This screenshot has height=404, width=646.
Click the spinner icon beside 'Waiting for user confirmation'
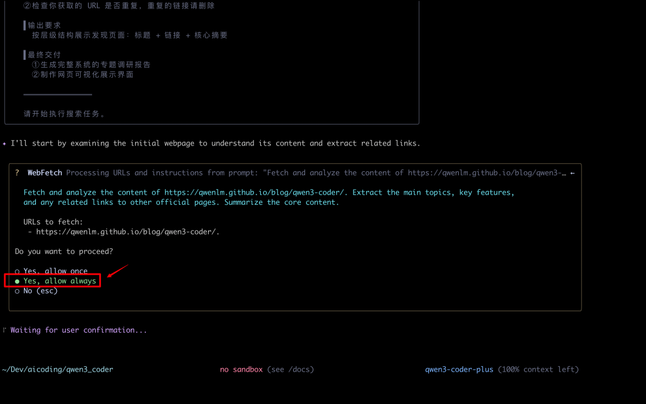[4, 330]
